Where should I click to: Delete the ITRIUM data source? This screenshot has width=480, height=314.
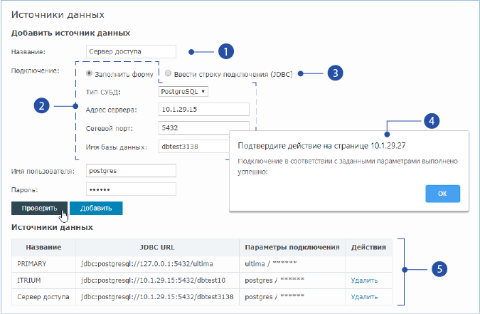click(x=364, y=281)
